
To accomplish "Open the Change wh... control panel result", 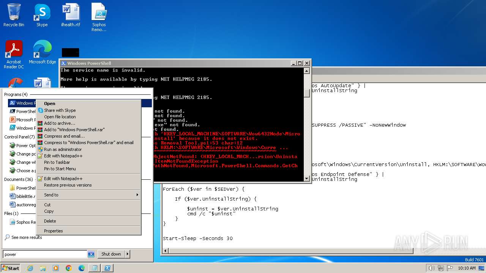I will click(x=22, y=162).
